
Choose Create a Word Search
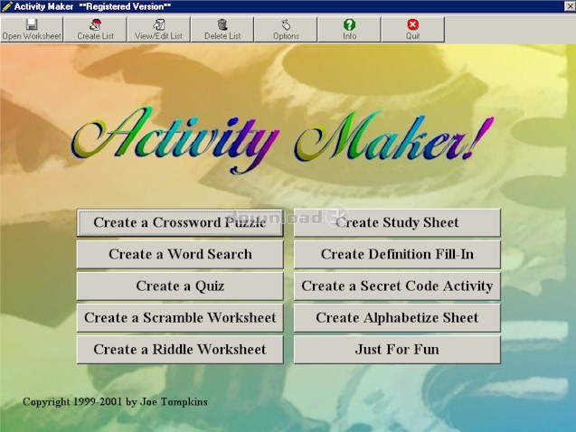pyautogui.click(x=180, y=254)
